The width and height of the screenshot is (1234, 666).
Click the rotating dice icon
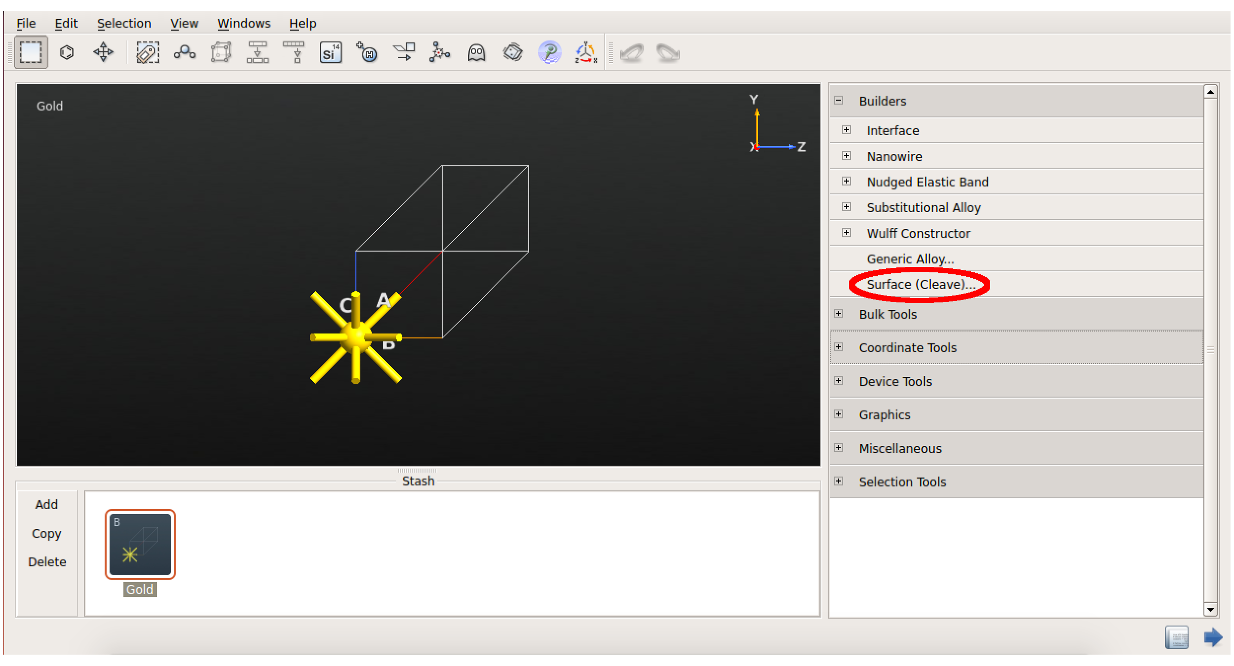tap(513, 52)
